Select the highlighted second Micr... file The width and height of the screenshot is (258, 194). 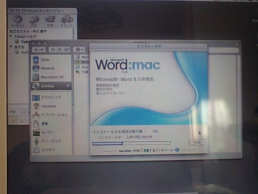82,62
